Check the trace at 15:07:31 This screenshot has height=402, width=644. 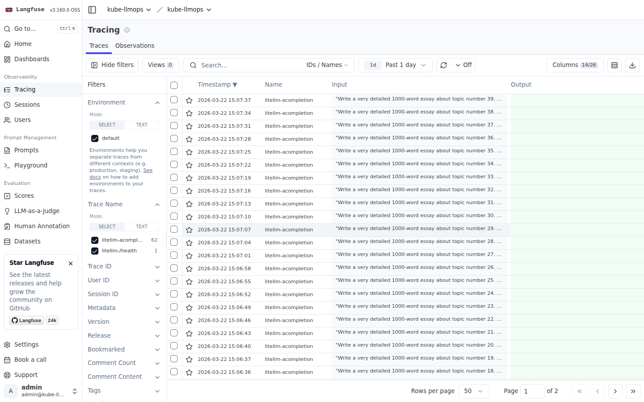[x=174, y=126]
